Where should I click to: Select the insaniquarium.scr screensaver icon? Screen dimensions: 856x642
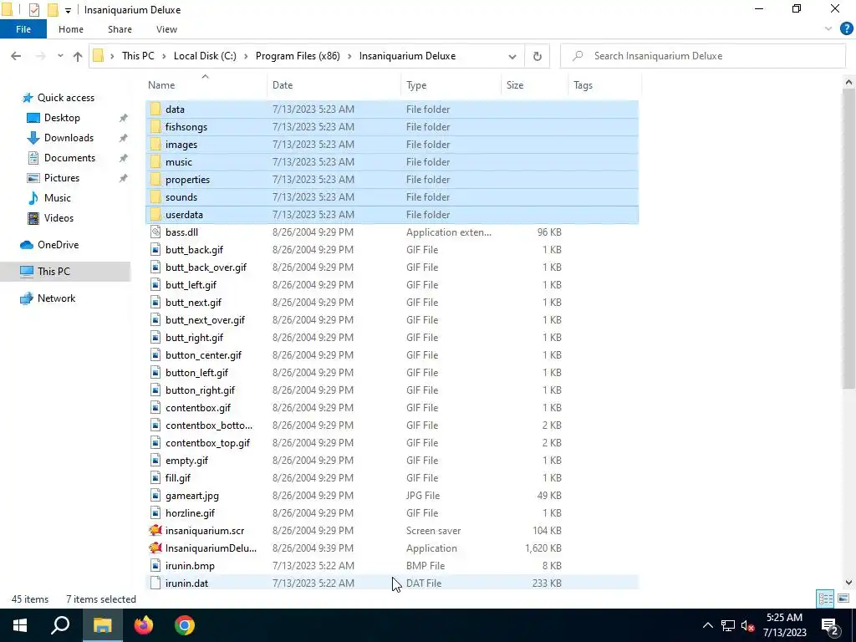coord(155,530)
